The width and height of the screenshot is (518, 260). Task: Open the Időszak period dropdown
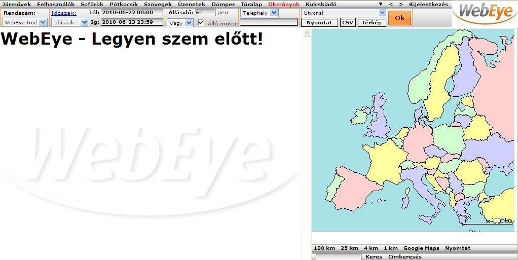tap(70, 22)
